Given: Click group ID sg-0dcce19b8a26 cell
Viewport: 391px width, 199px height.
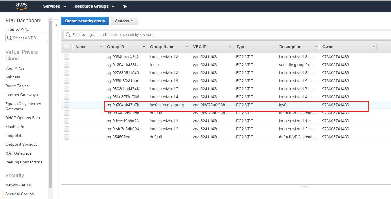Looking at the screenshot, I should tap(125, 121).
